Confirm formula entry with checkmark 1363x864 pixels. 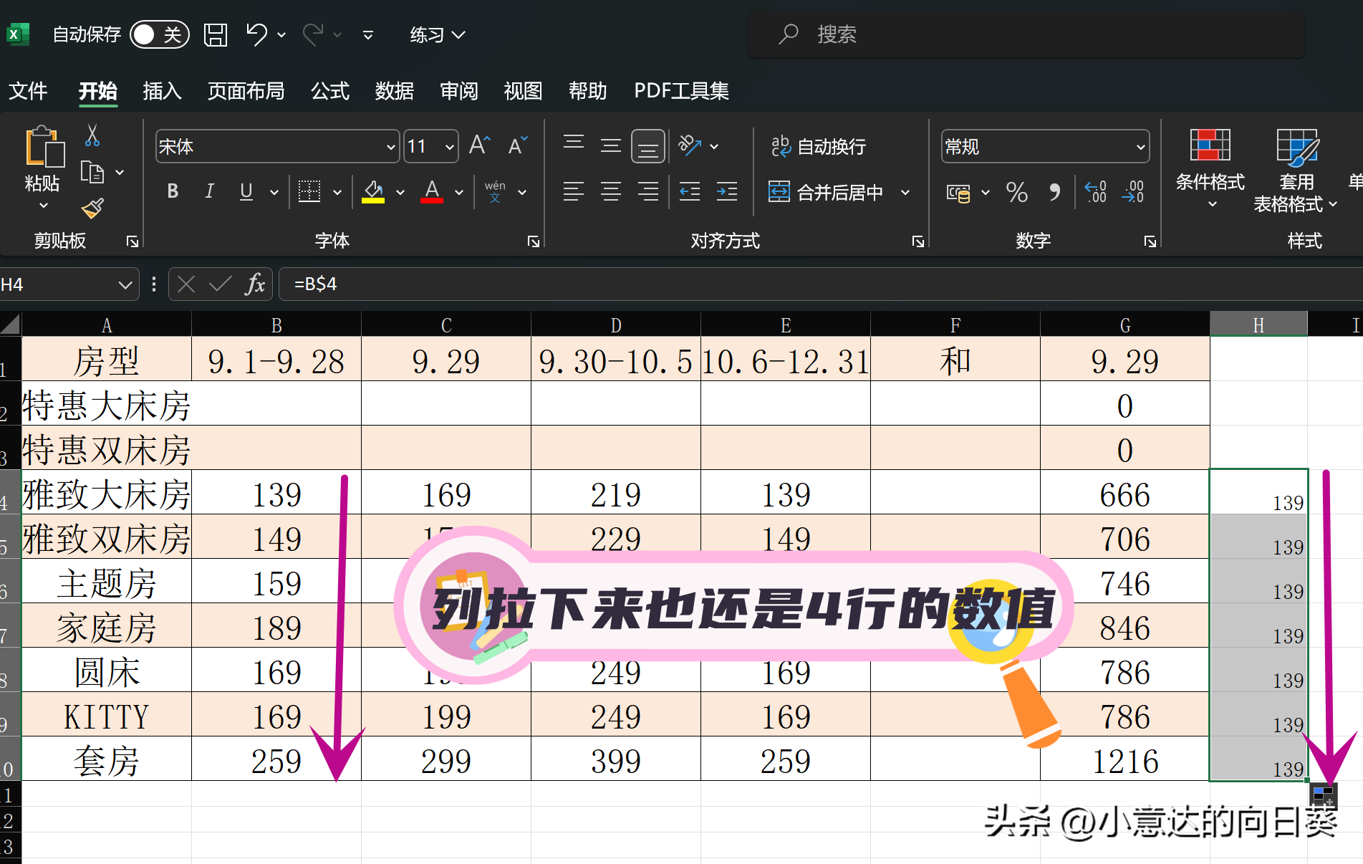(x=220, y=284)
